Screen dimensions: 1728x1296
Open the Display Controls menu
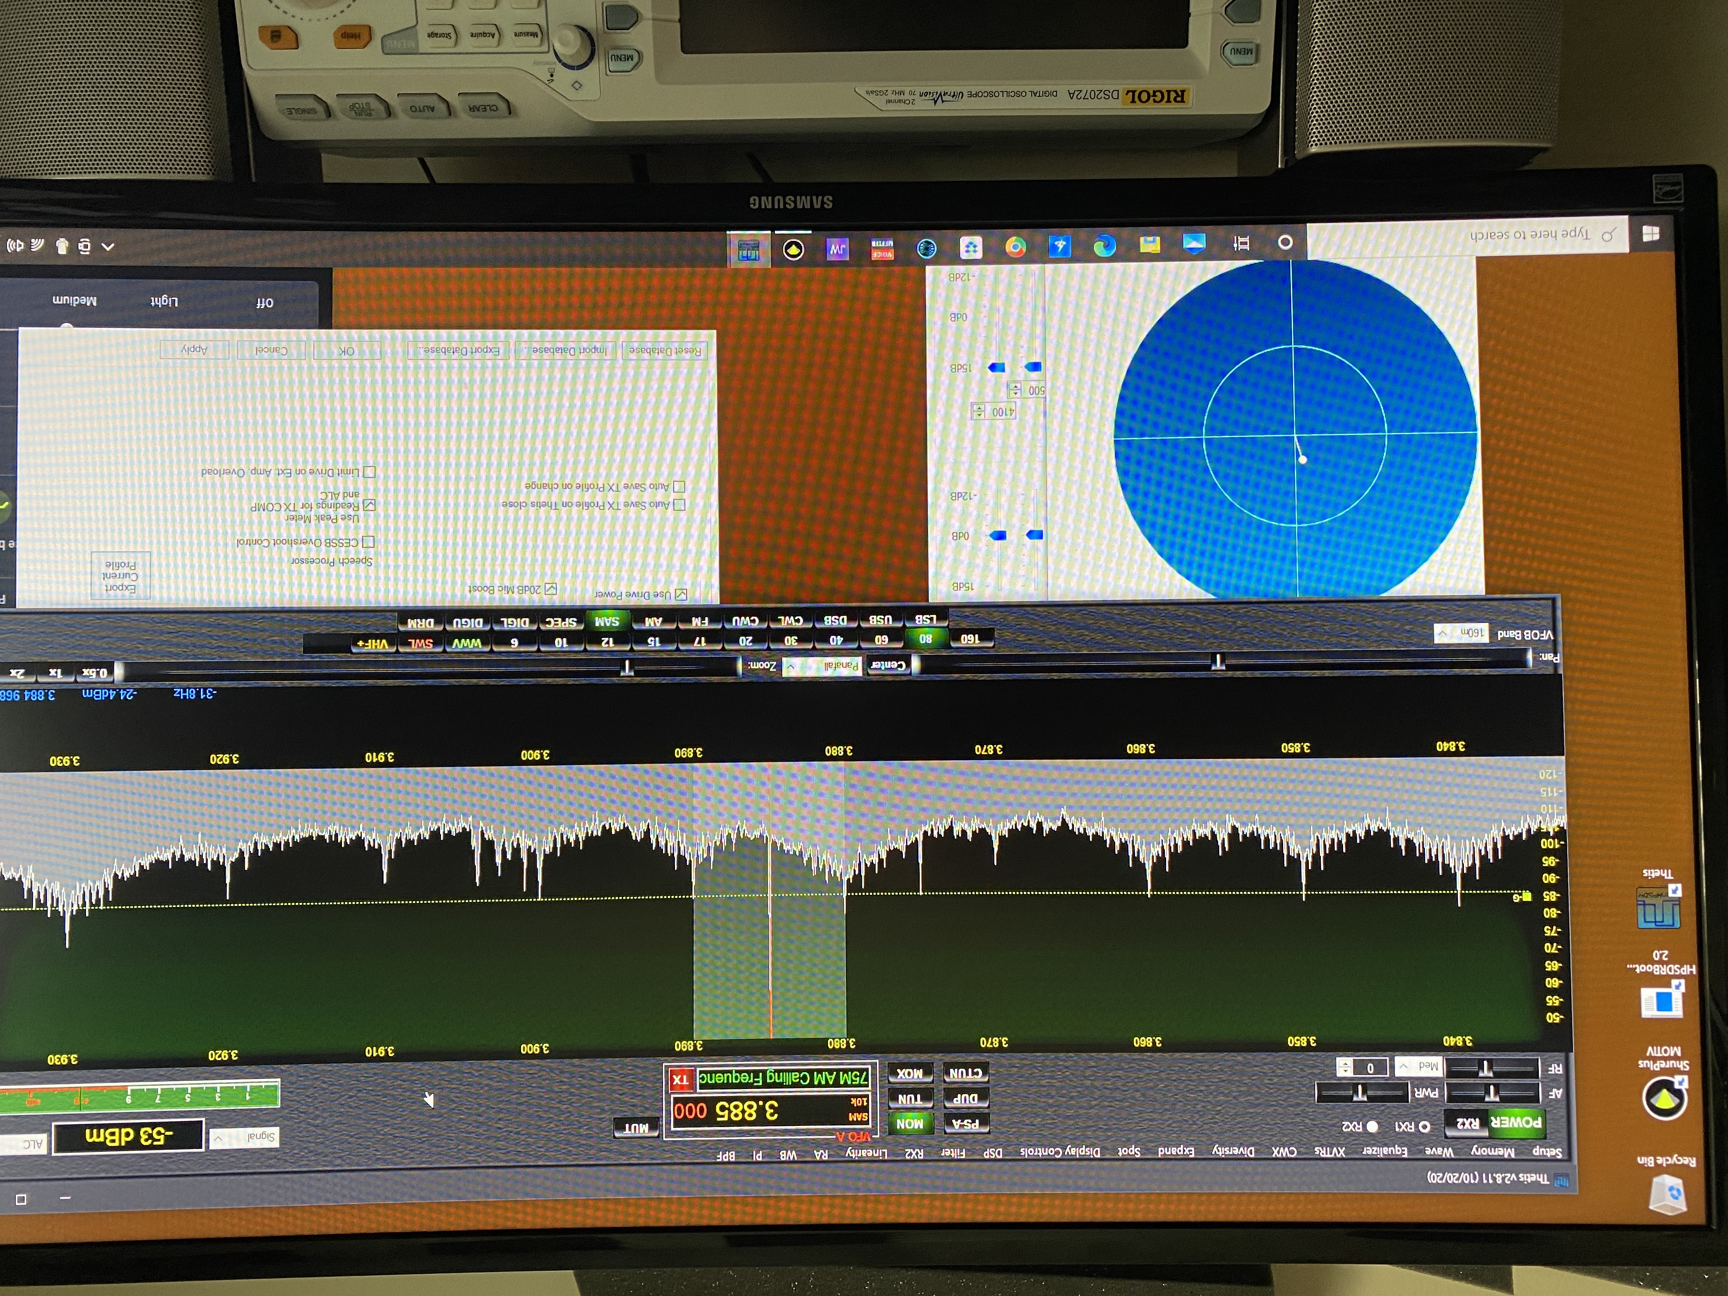1061,1152
